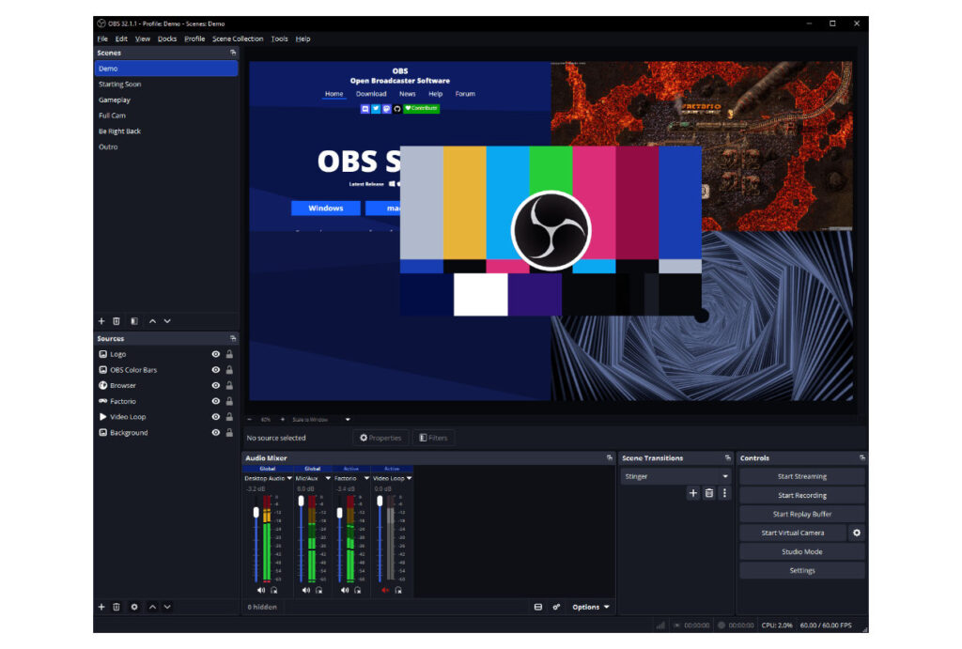Open the Docks menu
962x649 pixels.
pos(167,39)
